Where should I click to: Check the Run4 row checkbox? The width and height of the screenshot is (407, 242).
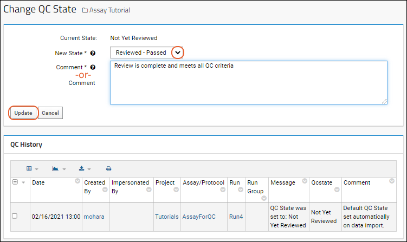(x=15, y=216)
